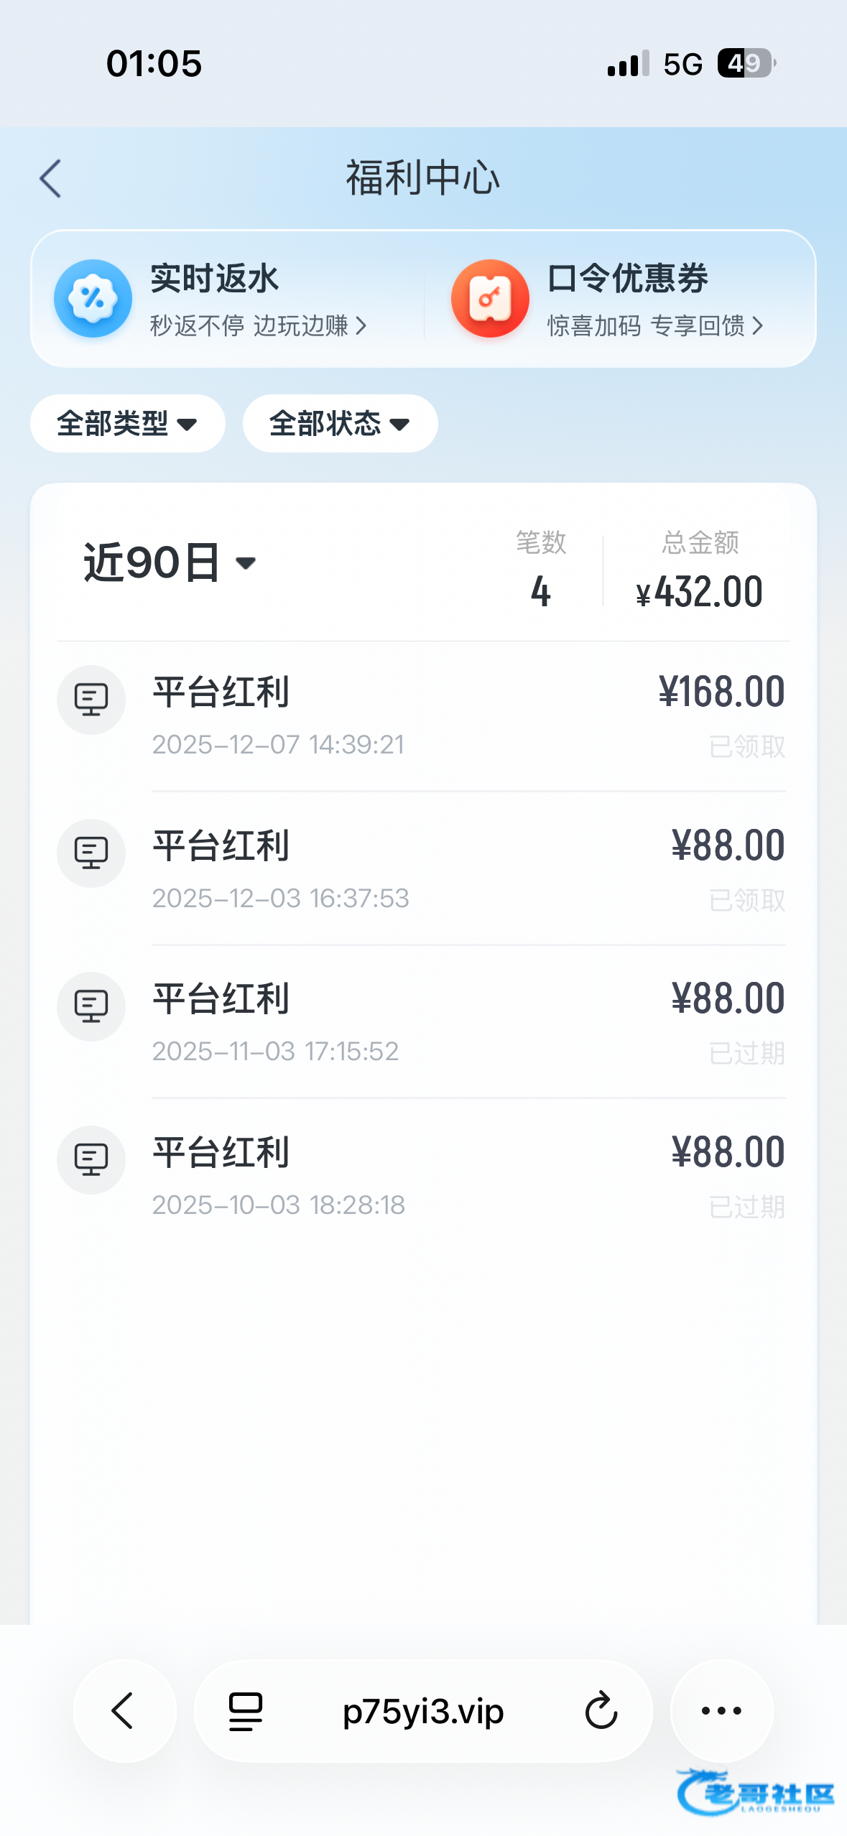Tap the 老哥社区 watermark logo
The width and height of the screenshot is (847, 1836).
(754, 1793)
